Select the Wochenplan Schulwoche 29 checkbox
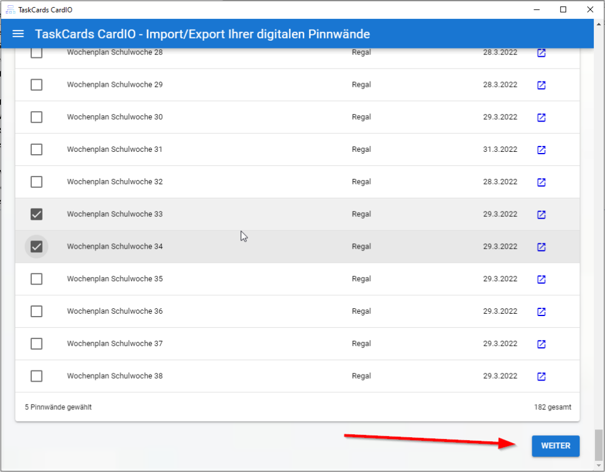 [x=36, y=84]
